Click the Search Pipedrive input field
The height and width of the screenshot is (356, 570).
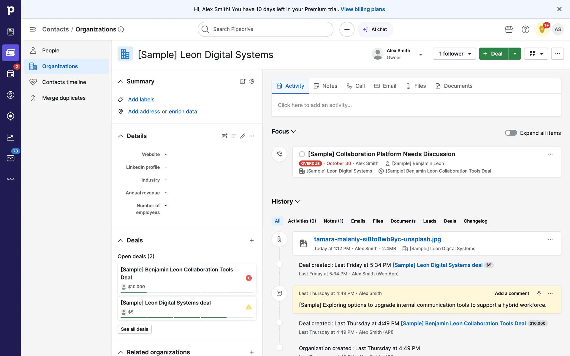click(x=265, y=29)
